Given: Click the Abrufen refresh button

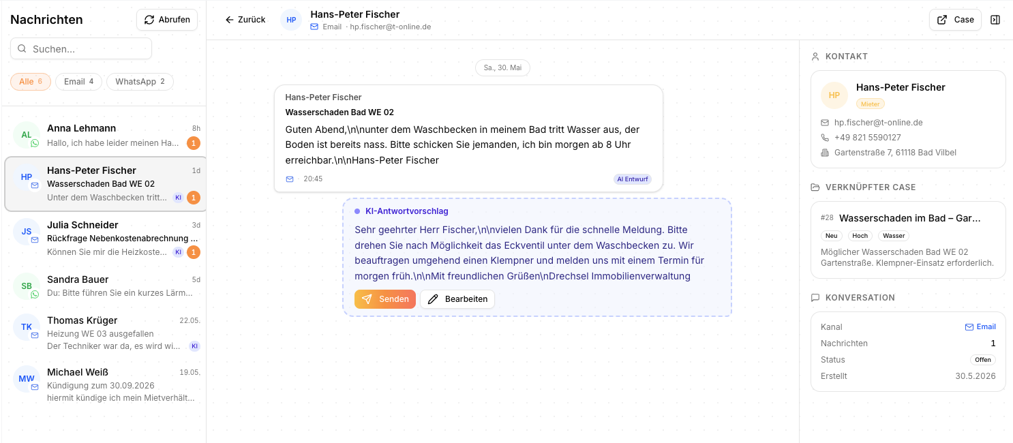Looking at the screenshot, I should (x=167, y=20).
